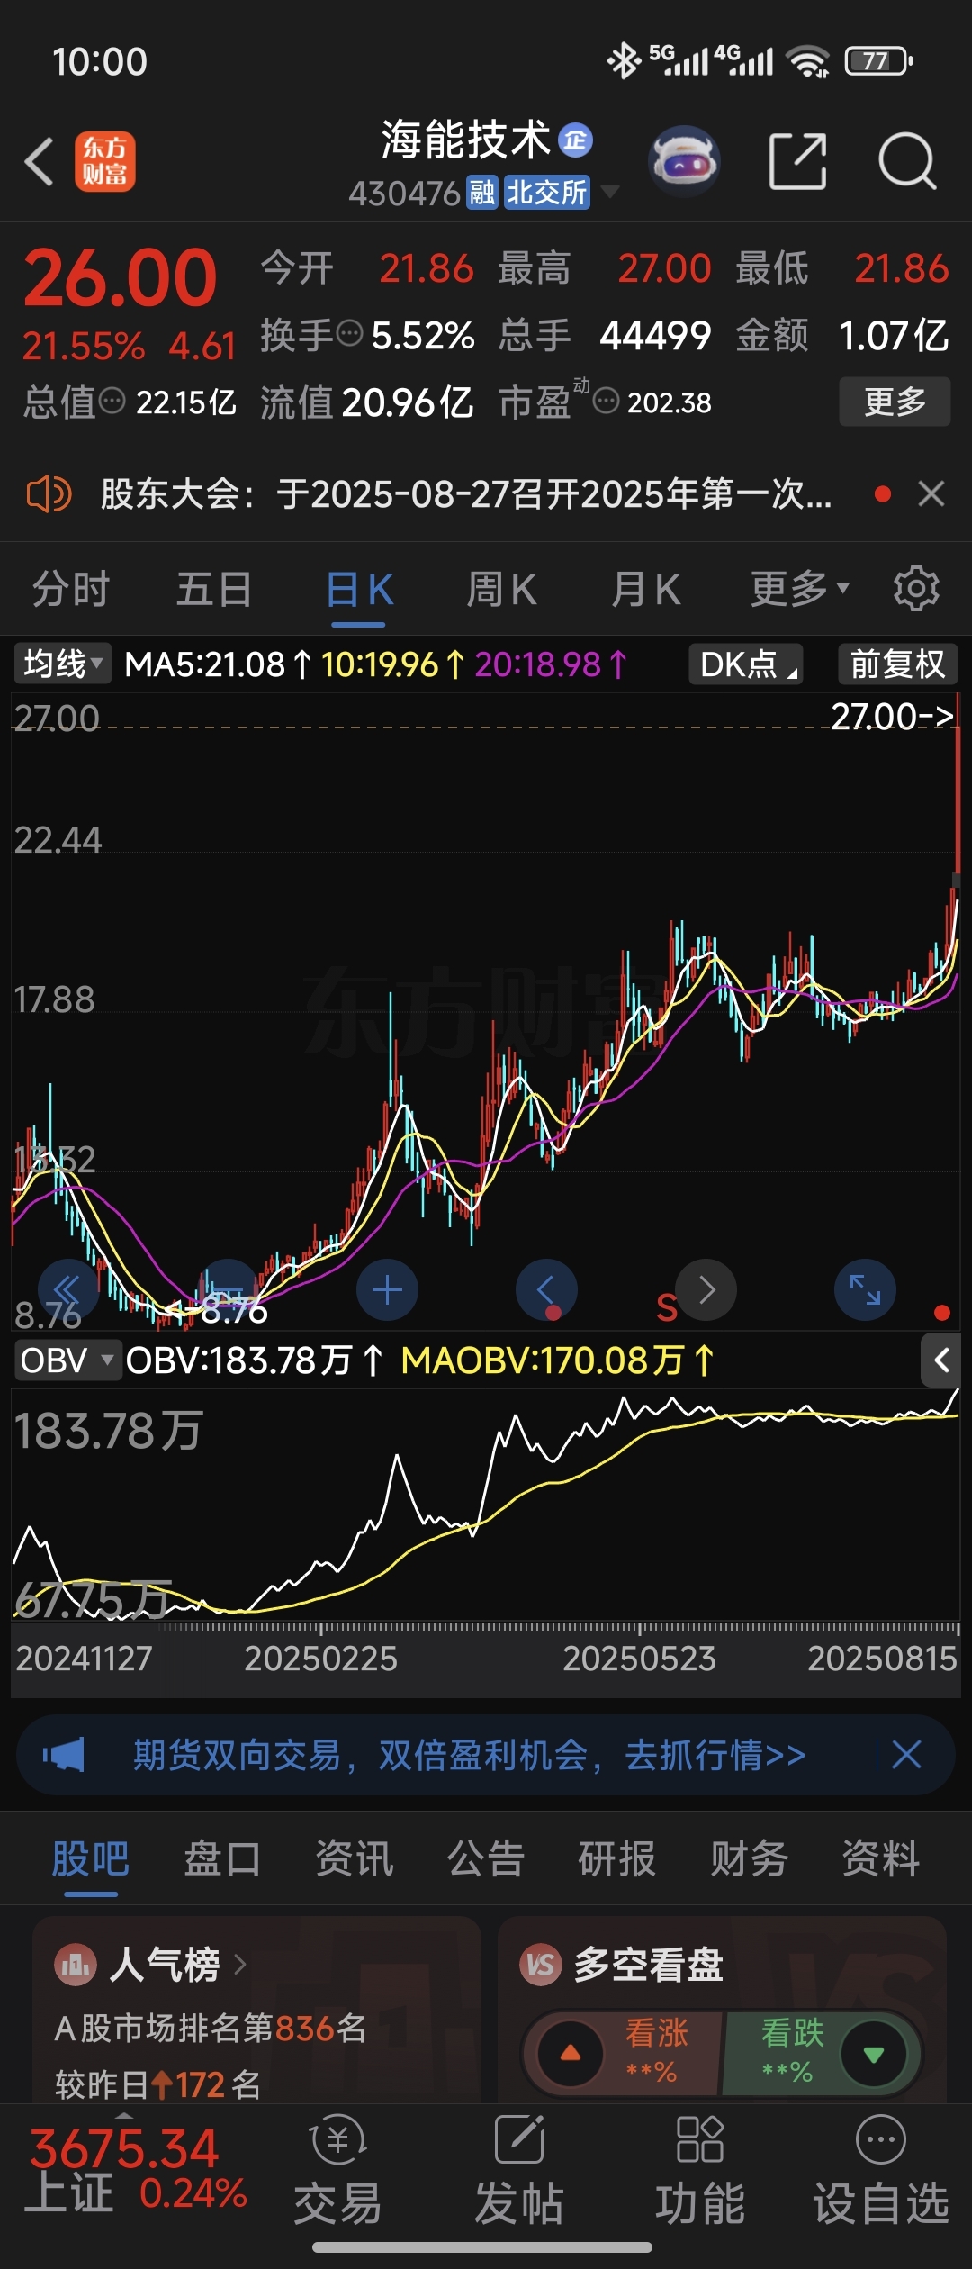Move chart left one step
The height and width of the screenshot is (2269, 972).
(x=546, y=1290)
